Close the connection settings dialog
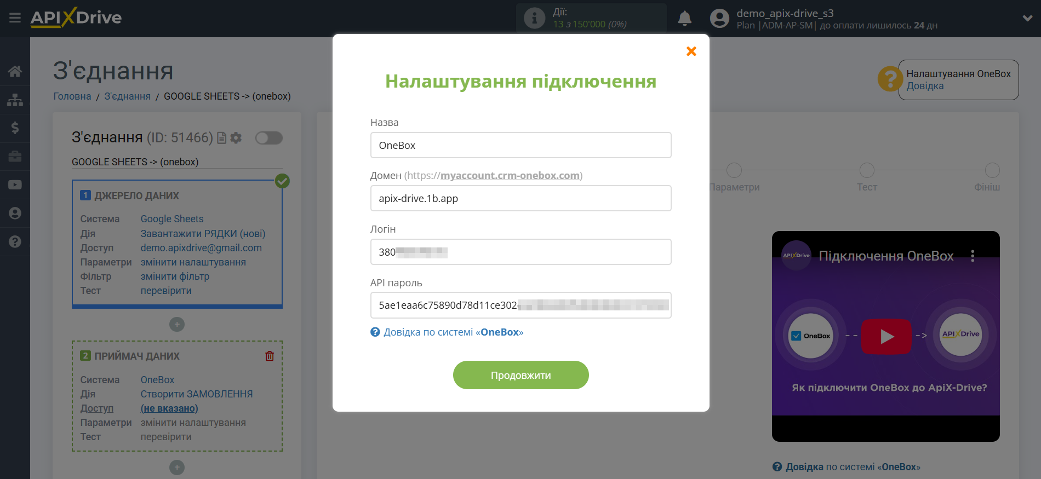Image resolution: width=1041 pixels, height=479 pixels. (691, 51)
